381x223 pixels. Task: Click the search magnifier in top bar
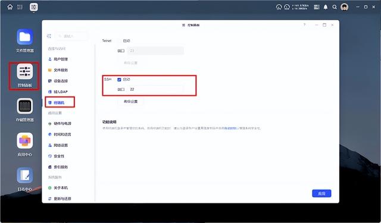(335, 7)
